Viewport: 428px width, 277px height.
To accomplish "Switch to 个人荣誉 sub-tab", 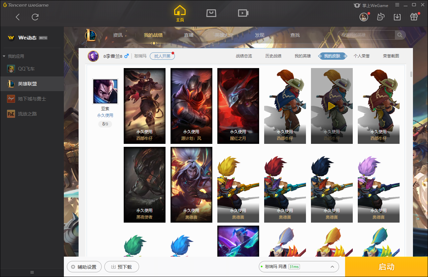I will pyautogui.click(x=362, y=56).
